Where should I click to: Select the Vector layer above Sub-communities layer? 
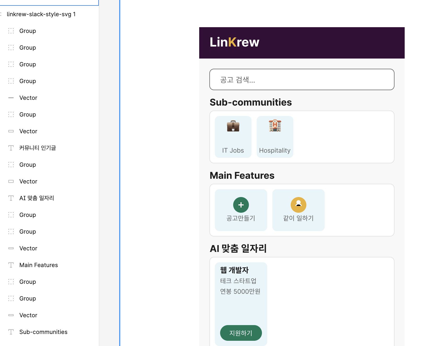(x=28, y=315)
